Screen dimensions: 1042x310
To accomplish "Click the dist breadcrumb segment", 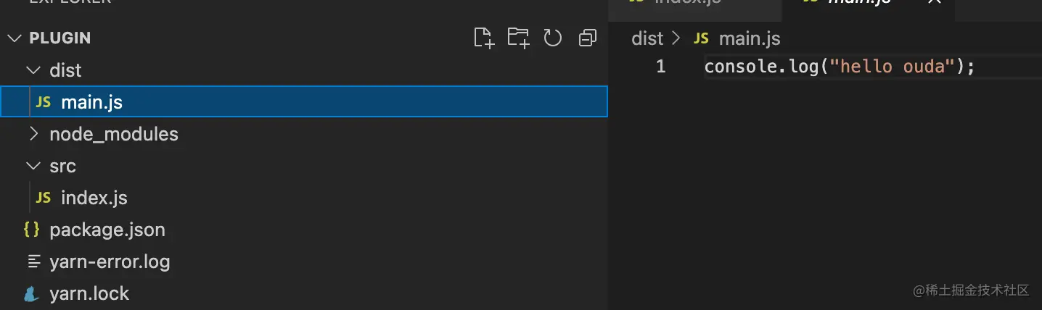I will pyautogui.click(x=647, y=38).
